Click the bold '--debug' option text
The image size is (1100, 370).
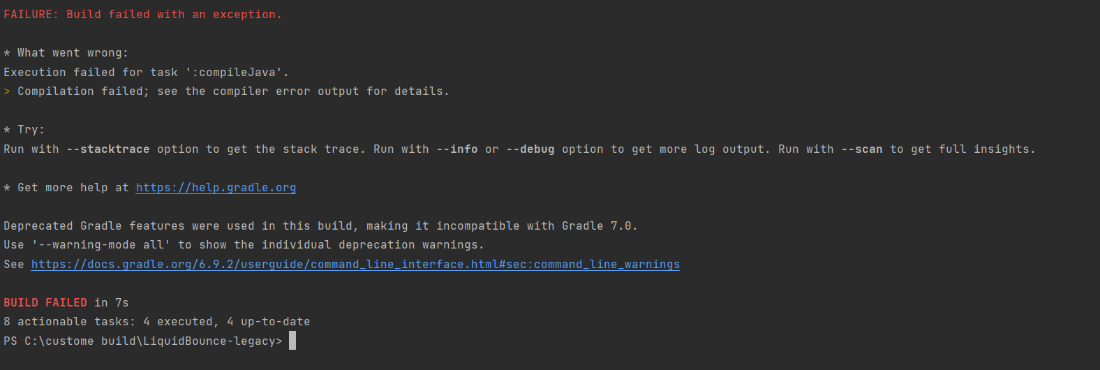click(x=530, y=149)
